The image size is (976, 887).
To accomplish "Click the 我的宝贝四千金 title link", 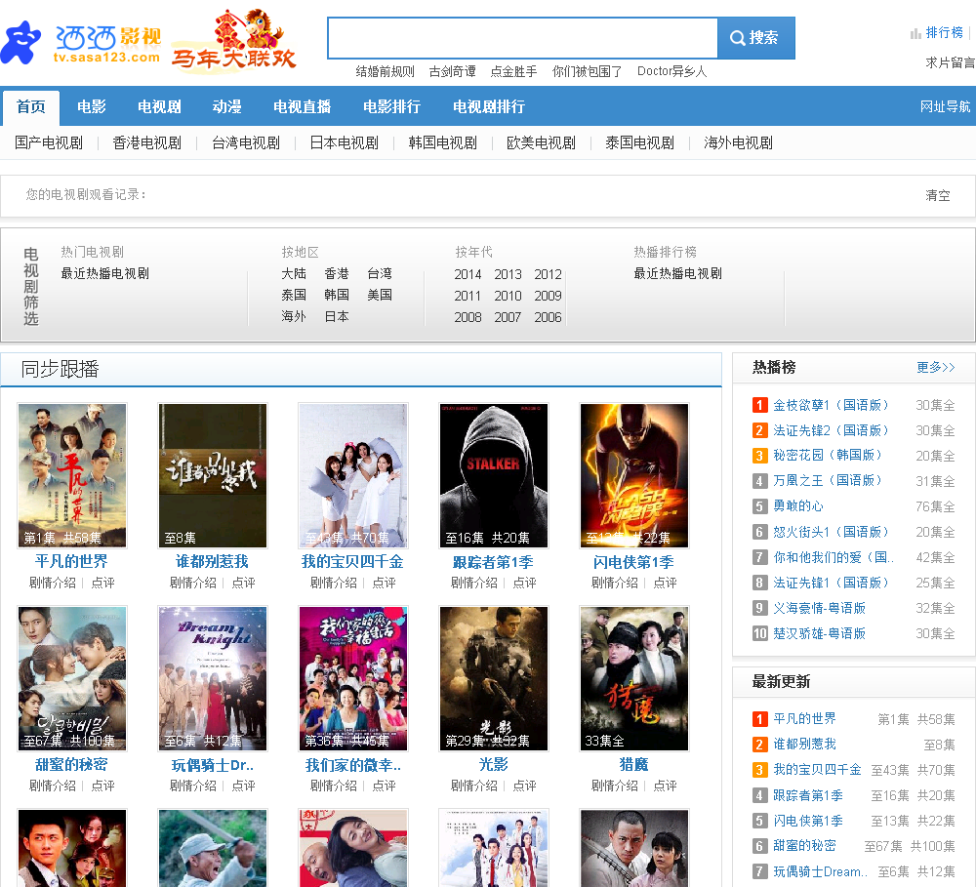I will point(352,562).
